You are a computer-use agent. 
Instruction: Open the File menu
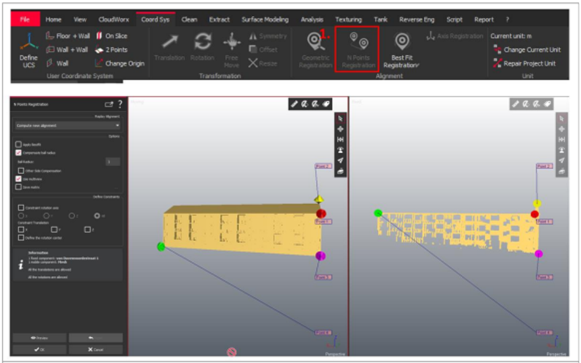click(x=25, y=19)
